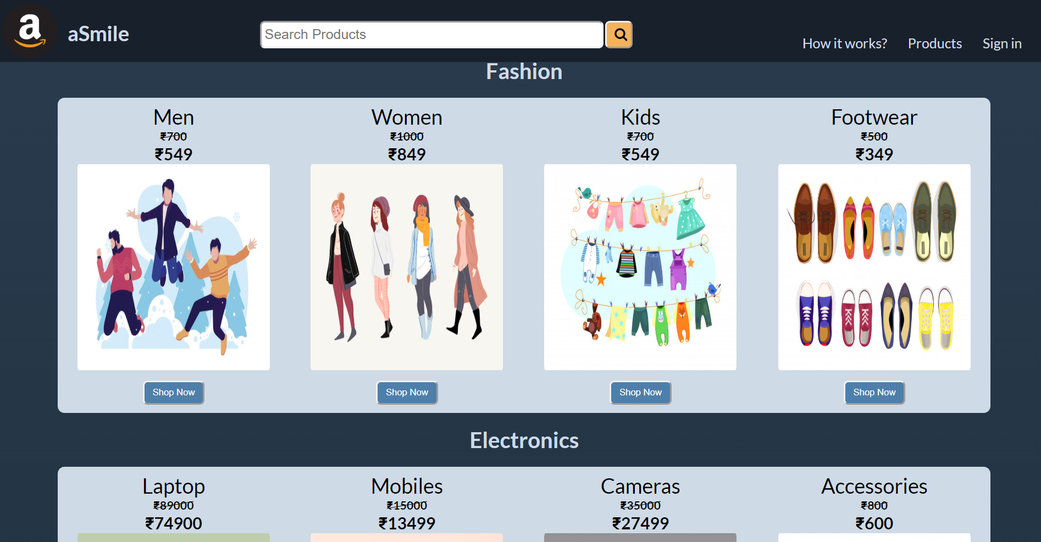Click the aSmile logo icon
Screen dimensions: 1041x542
click(x=29, y=31)
